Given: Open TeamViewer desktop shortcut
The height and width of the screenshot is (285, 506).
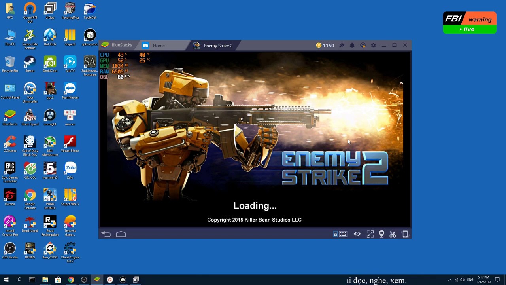Looking at the screenshot, I should [70, 91].
